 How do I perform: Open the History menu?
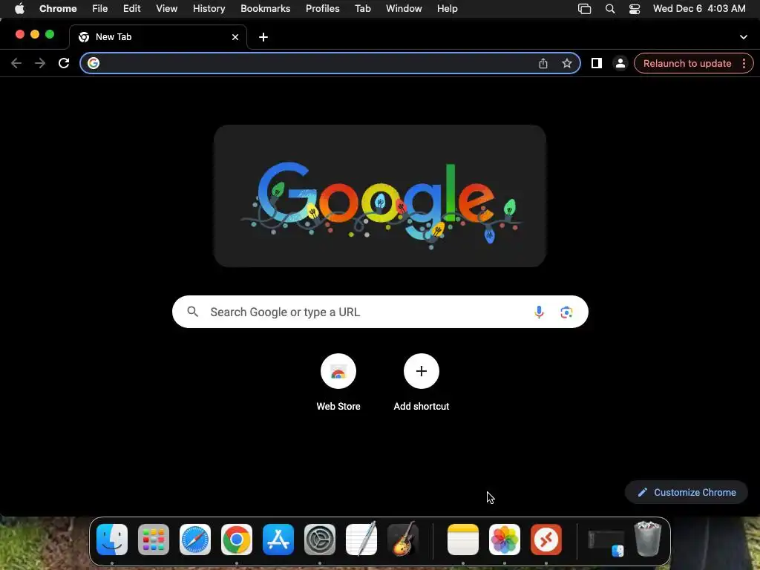(209, 8)
